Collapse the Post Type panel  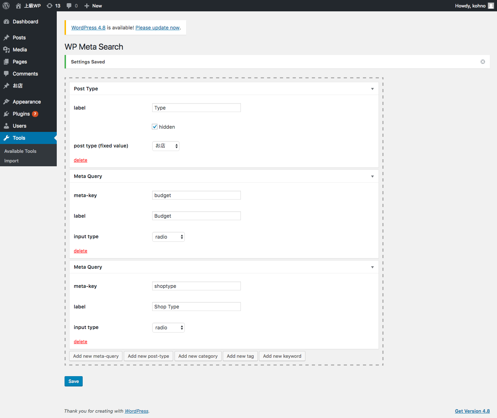[372, 89]
